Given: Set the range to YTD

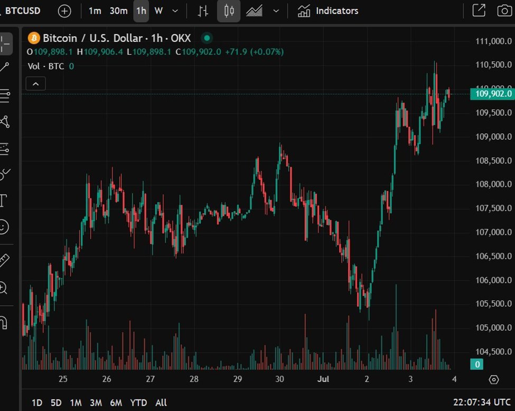Looking at the screenshot, I should [138, 403].
